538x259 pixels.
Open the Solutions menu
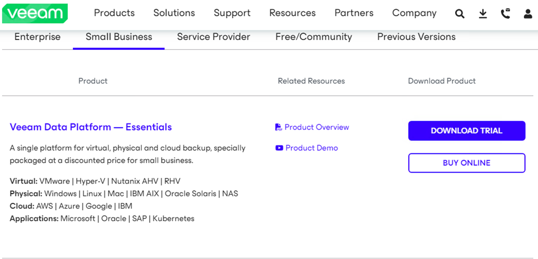click(x=174, y=13)
